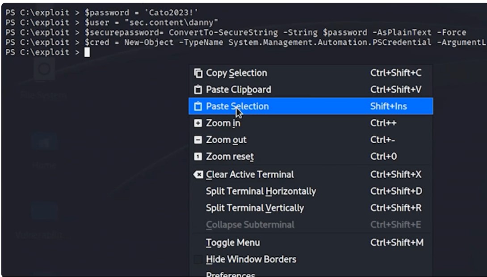Click the Collapse Subterminal menu entry
The height and width of the screenshot is (277, 487).
coord(250,225)
